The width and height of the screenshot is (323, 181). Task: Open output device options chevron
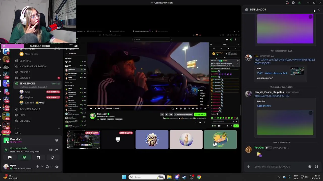coord(51,167)
